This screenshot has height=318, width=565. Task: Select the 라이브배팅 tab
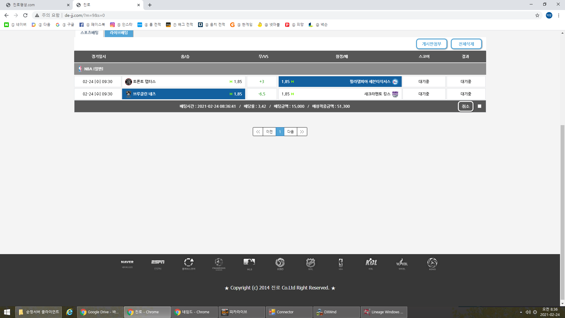click(119, 33)
